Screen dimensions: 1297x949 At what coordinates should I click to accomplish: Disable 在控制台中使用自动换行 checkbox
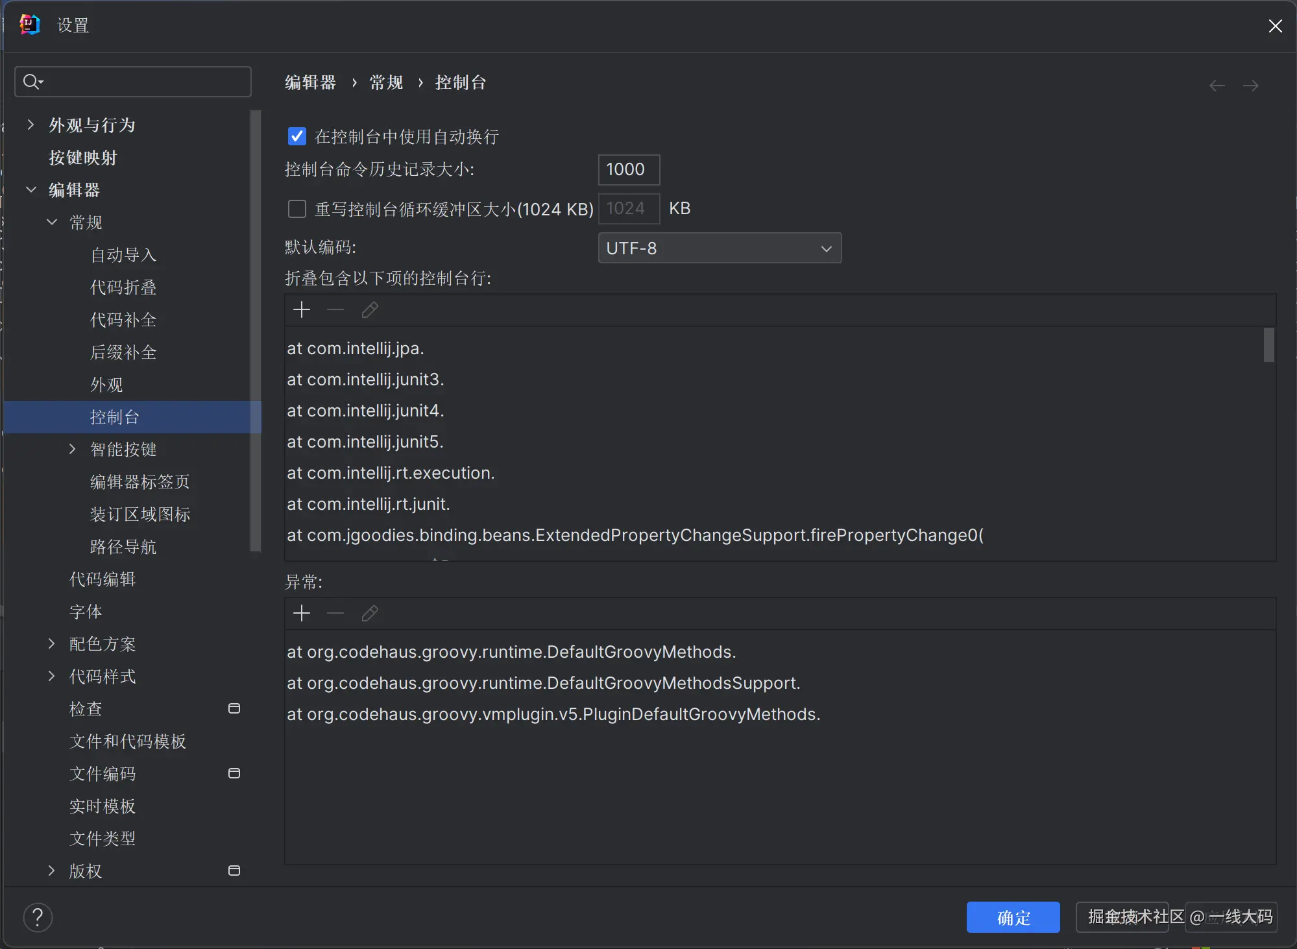297,136
